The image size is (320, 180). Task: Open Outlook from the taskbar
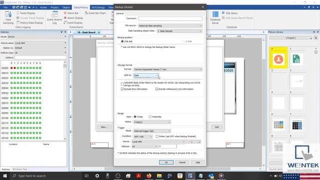211,175
